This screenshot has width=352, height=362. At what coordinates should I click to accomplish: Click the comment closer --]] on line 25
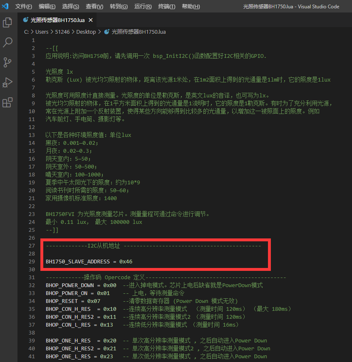[52, 230]
